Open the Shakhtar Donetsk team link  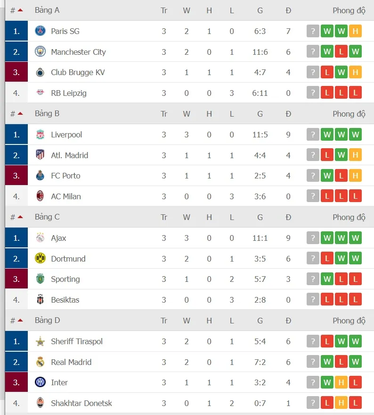[x=81, y=403]
